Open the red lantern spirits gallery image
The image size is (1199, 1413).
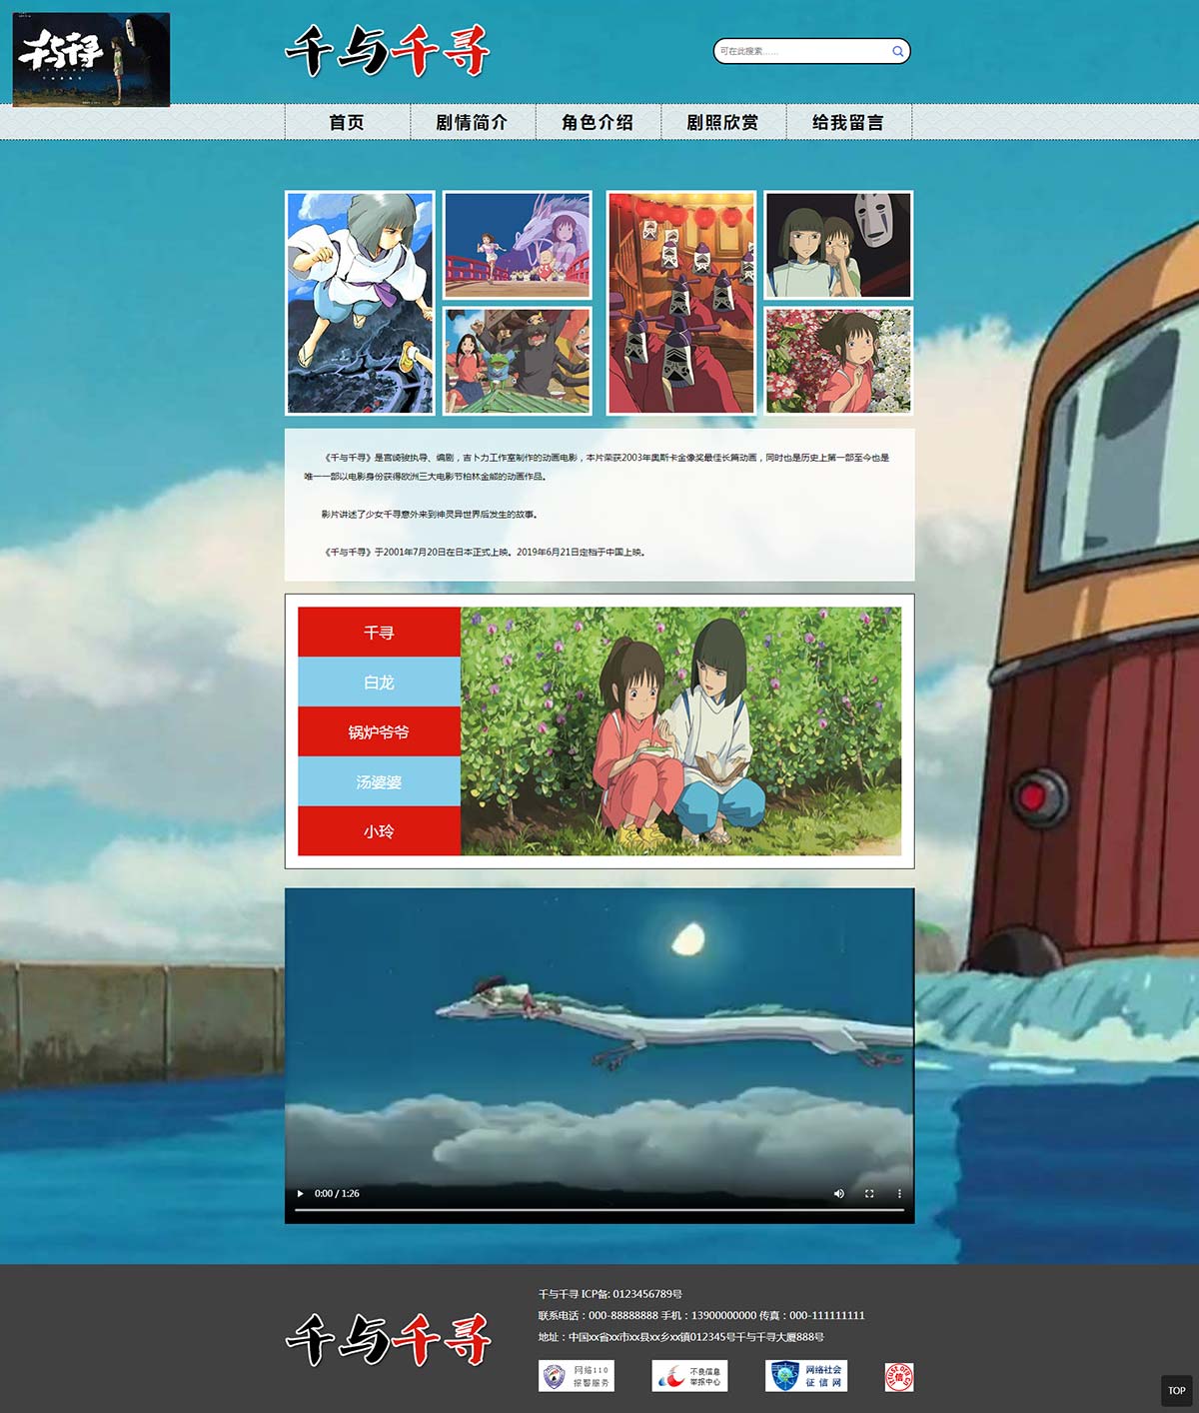681,303
